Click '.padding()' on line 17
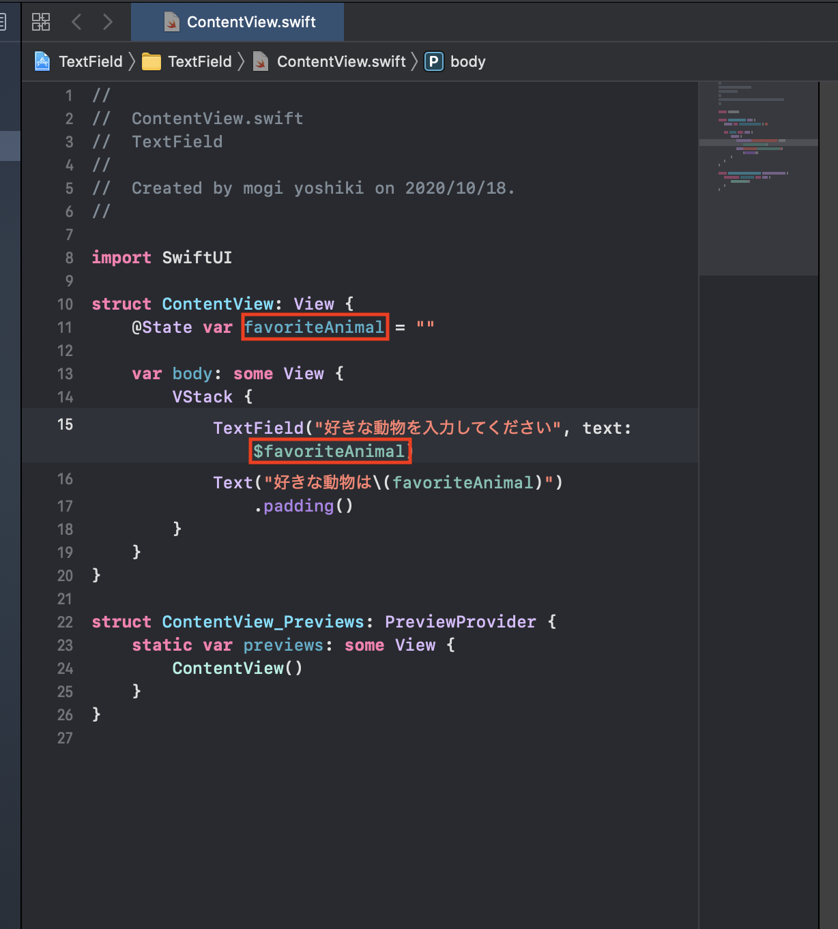 (304, 506)
